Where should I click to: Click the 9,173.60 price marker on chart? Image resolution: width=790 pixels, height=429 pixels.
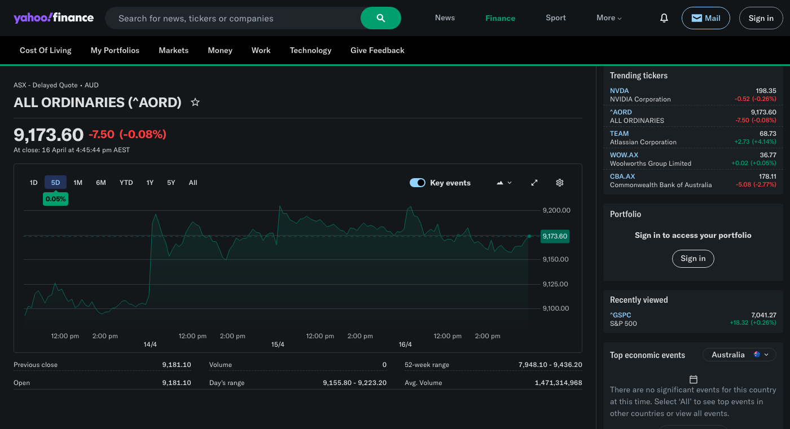tap(555, 236)
